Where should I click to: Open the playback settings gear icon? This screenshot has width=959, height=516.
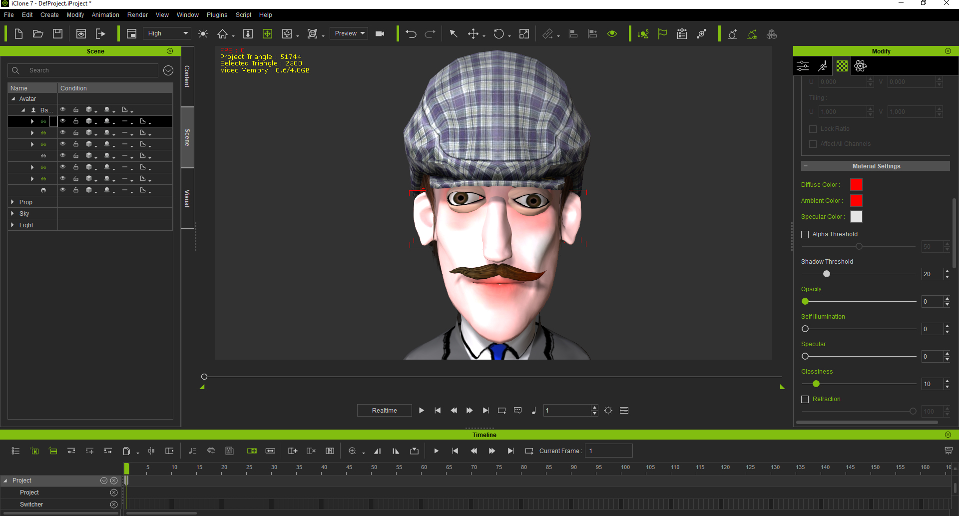pyautogui.click(x=608, y=411)
